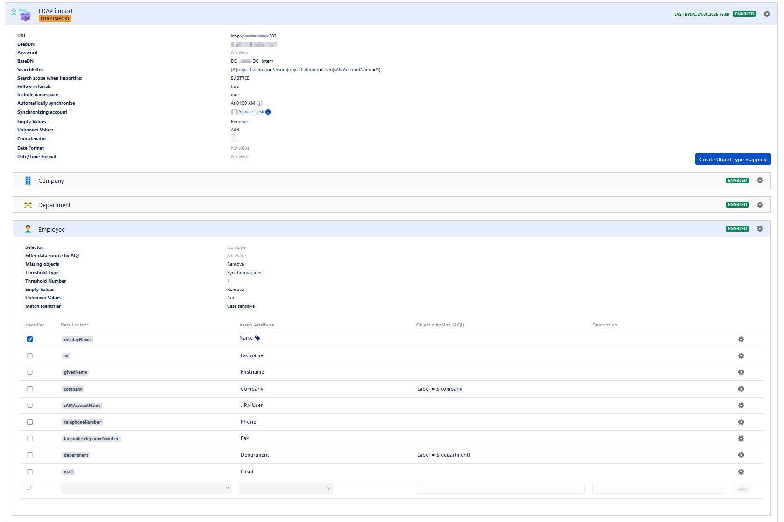Check the identifier checkbox in the new row

tap(29, 487)
